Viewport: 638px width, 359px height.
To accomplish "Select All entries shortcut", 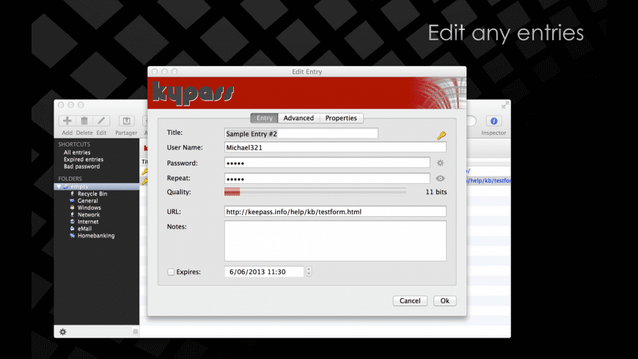I will coord(77,152).
